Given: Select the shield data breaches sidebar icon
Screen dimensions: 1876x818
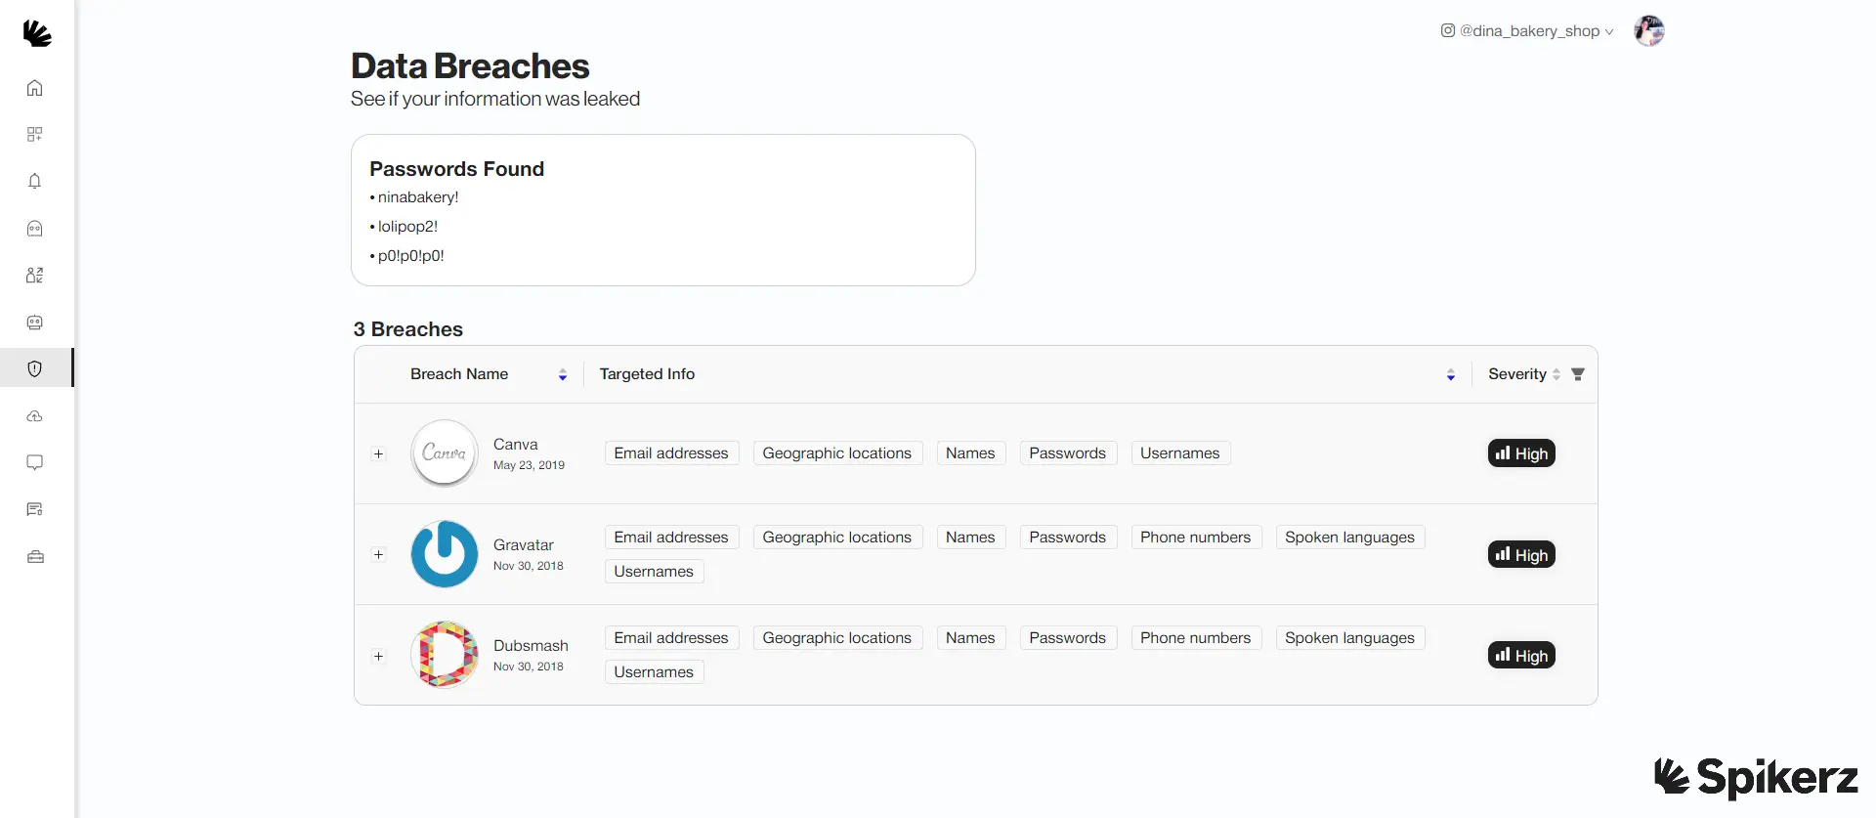Looking at the screenshot, I should [x=35, y=368].
